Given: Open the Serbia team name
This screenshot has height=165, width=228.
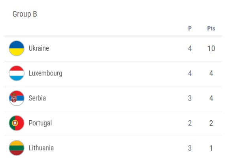Looking at the screenshot, I should click(x=37, y=98).
